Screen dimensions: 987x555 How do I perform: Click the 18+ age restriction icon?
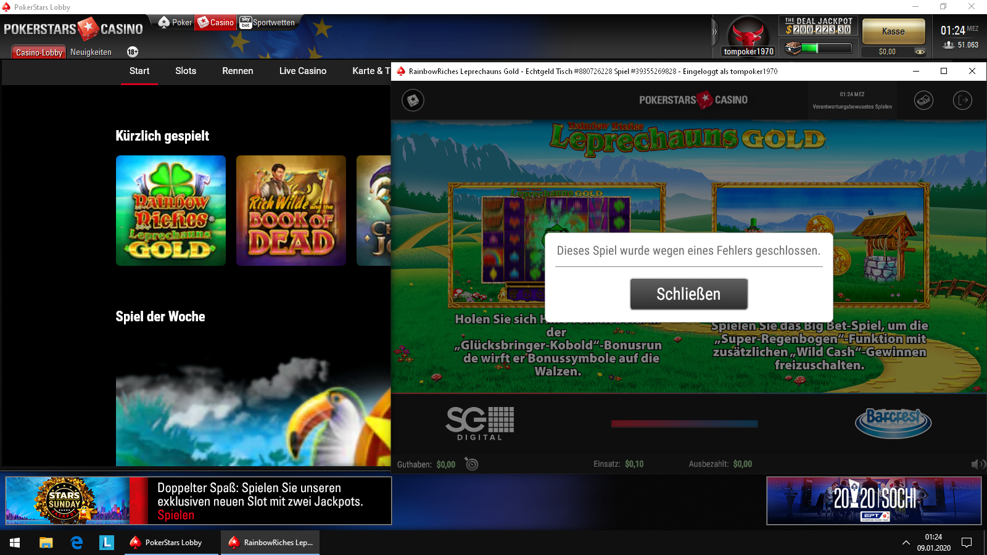pos(133,52)
